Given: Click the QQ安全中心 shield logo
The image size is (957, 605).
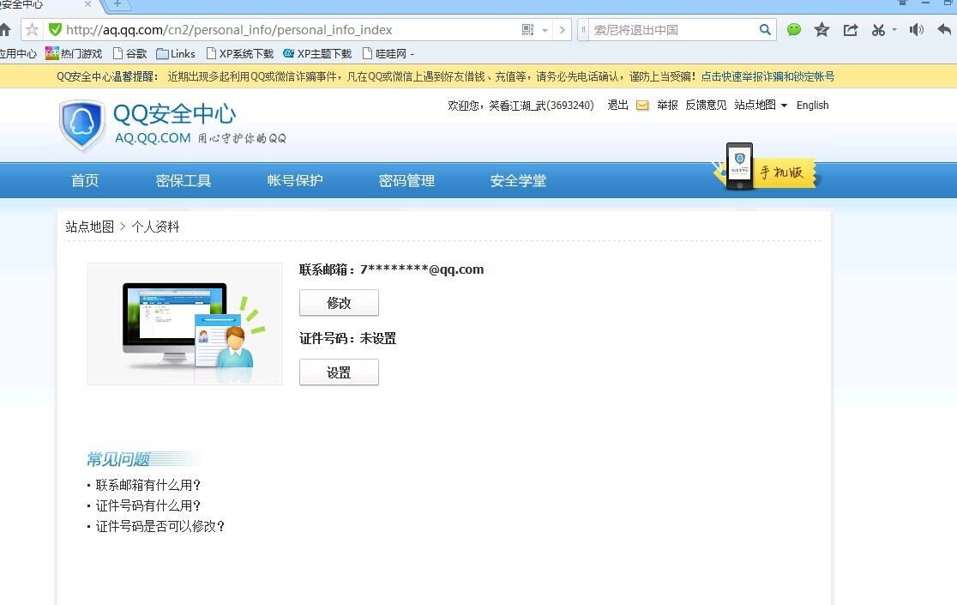Looking at the screenshot, I should 81,124.
